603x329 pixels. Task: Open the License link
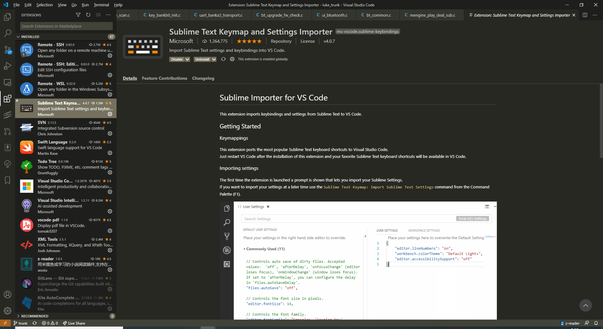point(307,41)
